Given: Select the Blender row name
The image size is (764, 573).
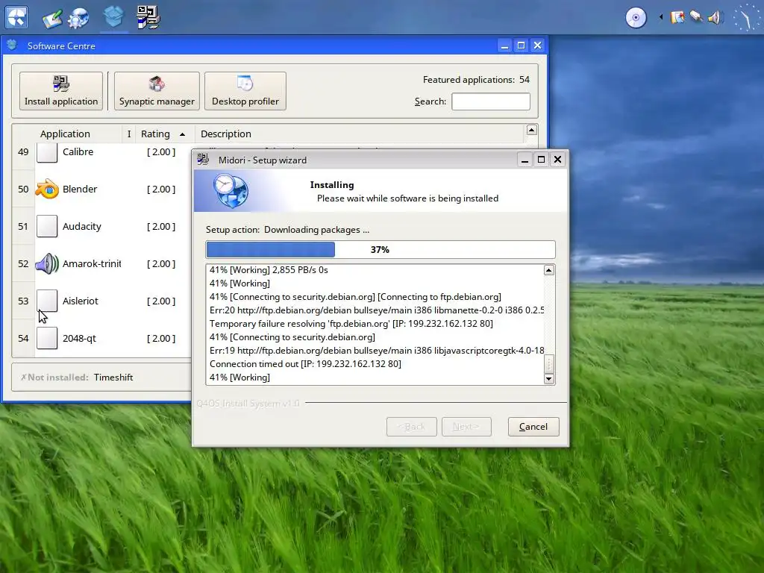Looking at the screenshot, I should pyautogui.click(x=80, y=189).
